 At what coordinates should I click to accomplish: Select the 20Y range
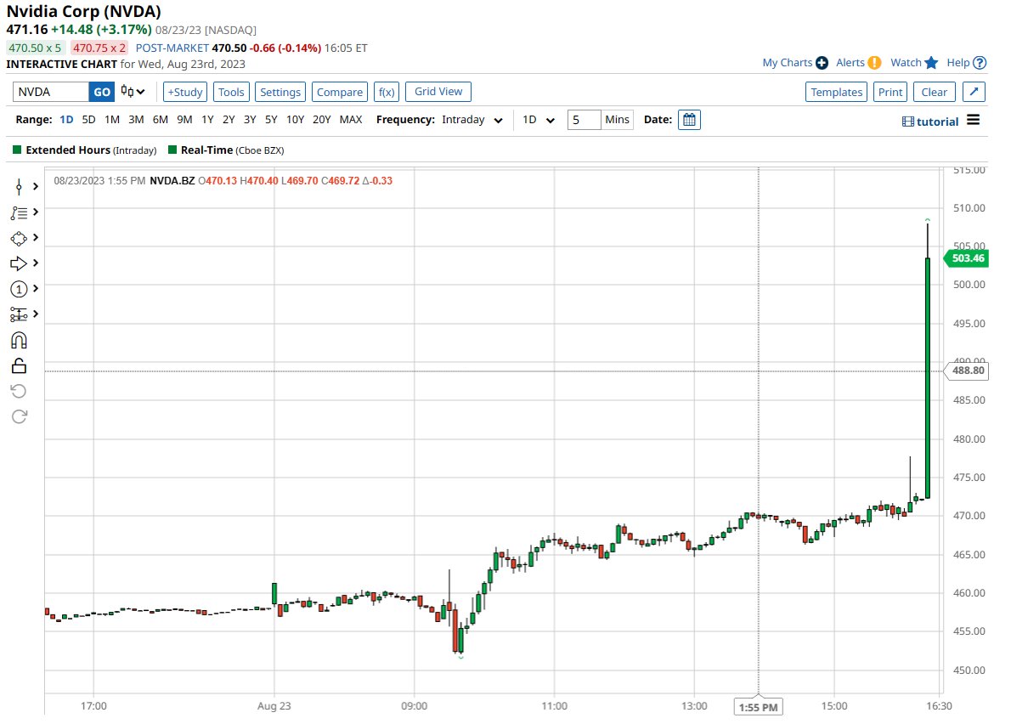[322, 120]
